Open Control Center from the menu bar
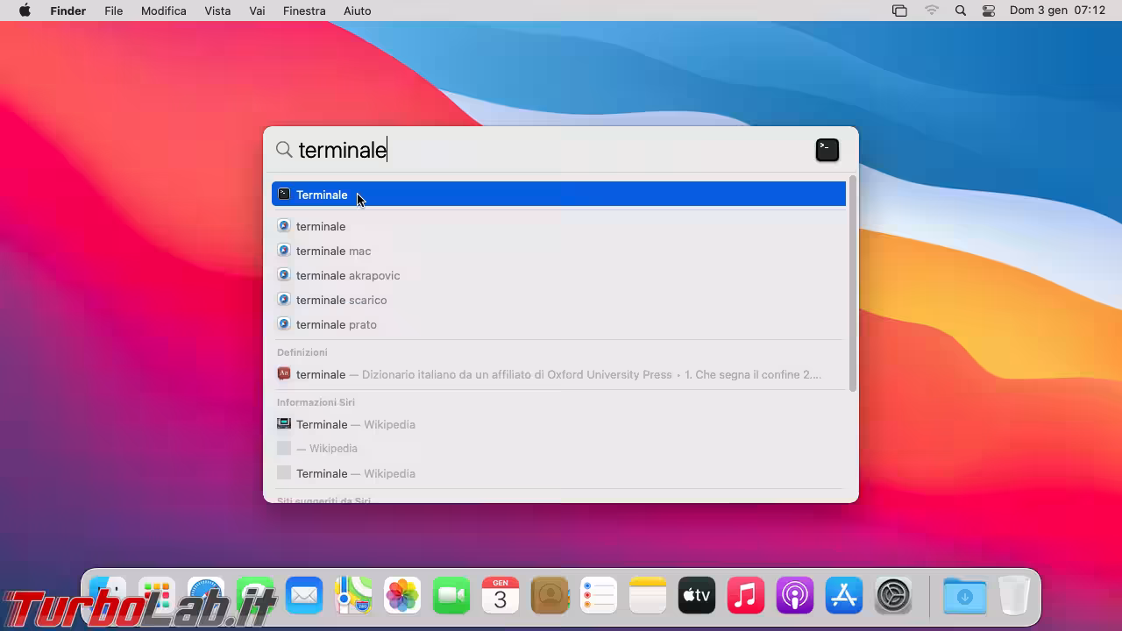 pos(989,11)
